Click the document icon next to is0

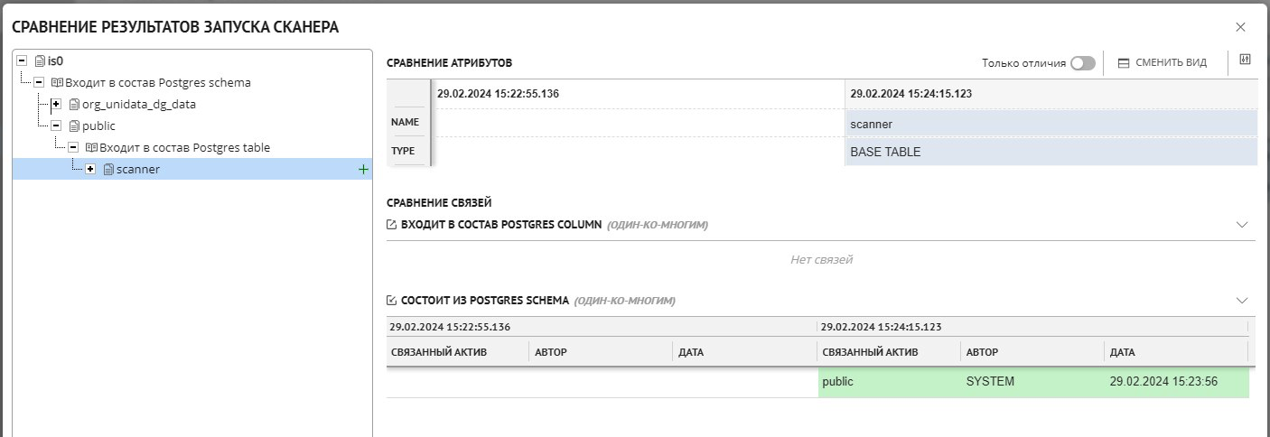point(39,61)
